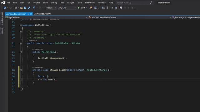Click after 'int.Parse' on line 31
Viewport: 200px width, 112px height.
[55, 80]
